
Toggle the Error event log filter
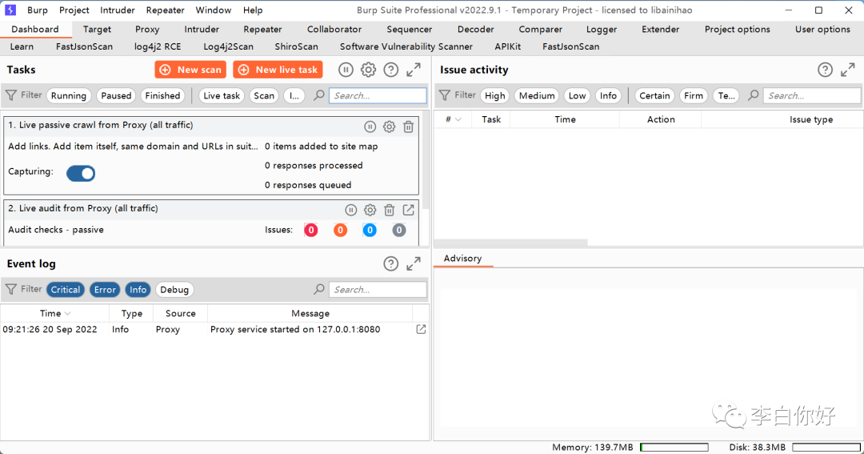[105, 290]
